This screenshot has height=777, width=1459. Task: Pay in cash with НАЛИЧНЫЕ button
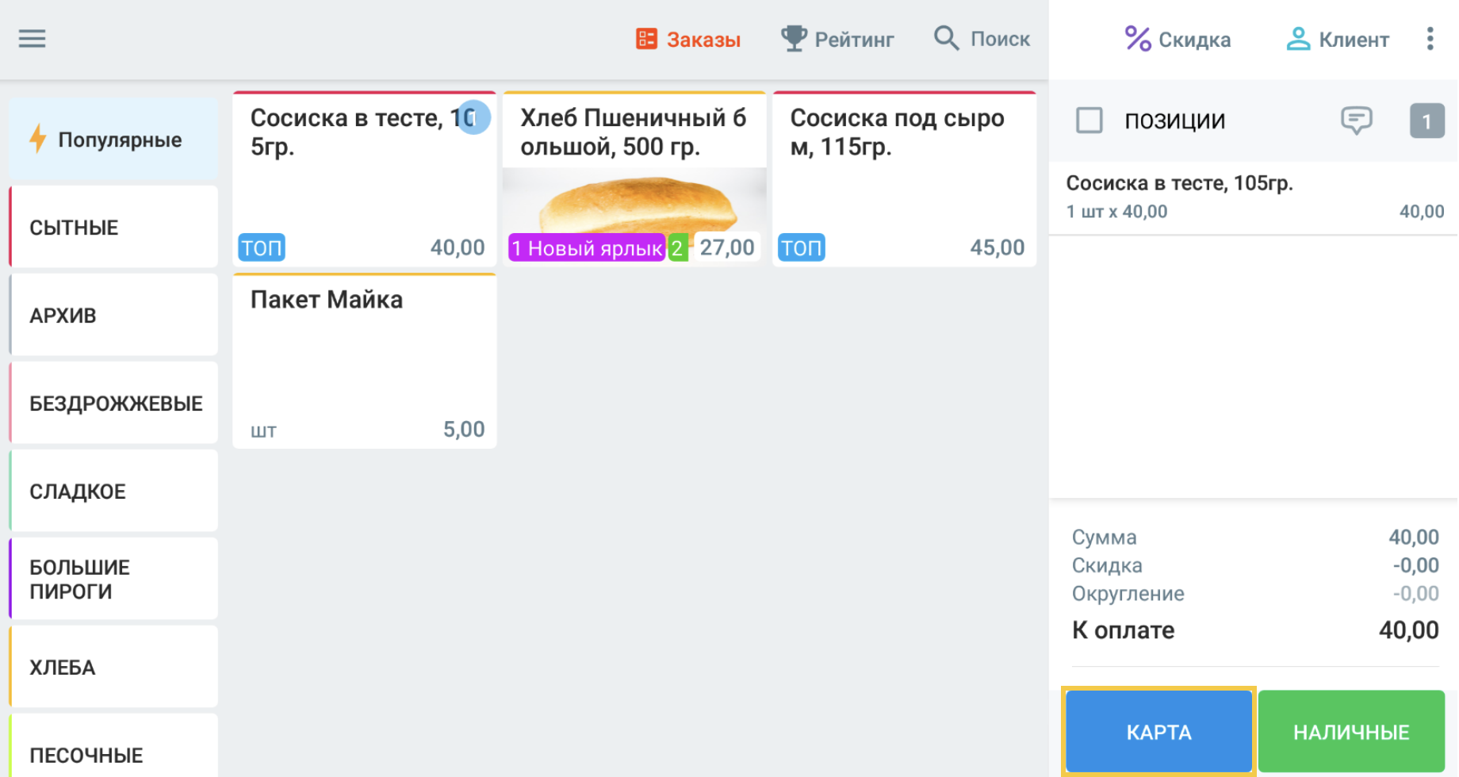pos(1351,732)
